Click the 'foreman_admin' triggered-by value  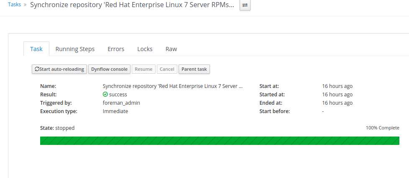(121, 103)
